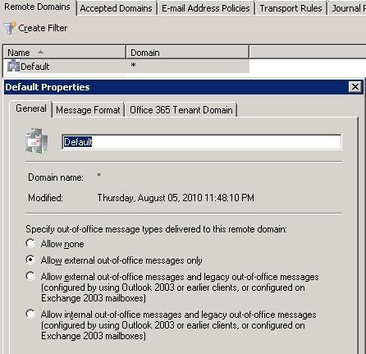Click the Default remote domain row icon
Image resolution: width=366 pixels, height=354 pixels.
pos(13,66)
